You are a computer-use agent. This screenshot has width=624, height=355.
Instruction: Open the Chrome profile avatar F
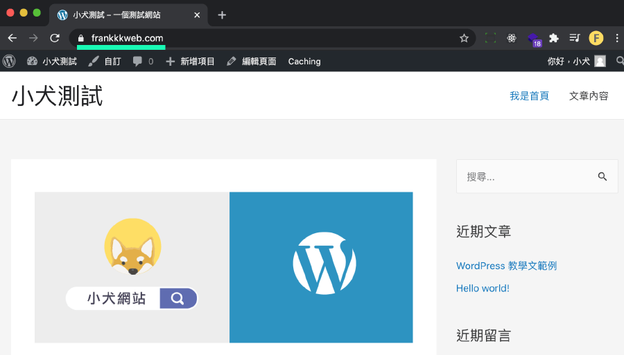[596, 38]
